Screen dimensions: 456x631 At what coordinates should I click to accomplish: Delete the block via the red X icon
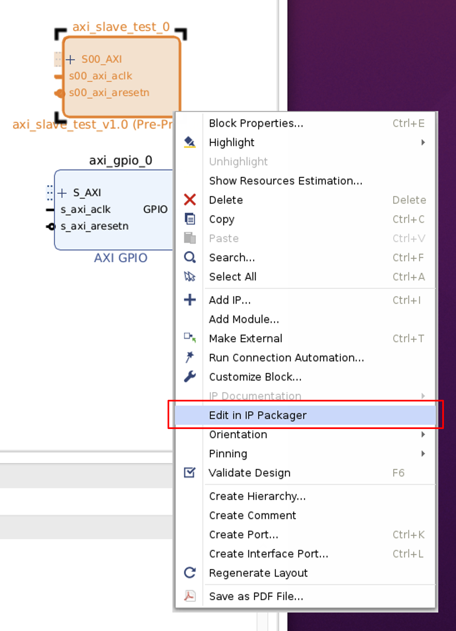tap(190, 200)
